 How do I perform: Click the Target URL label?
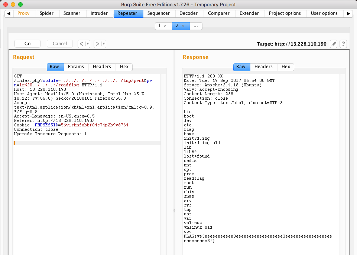292,44
